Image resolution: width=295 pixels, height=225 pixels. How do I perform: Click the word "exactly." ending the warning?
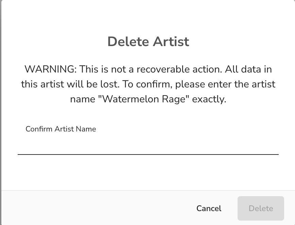(209, 99)
